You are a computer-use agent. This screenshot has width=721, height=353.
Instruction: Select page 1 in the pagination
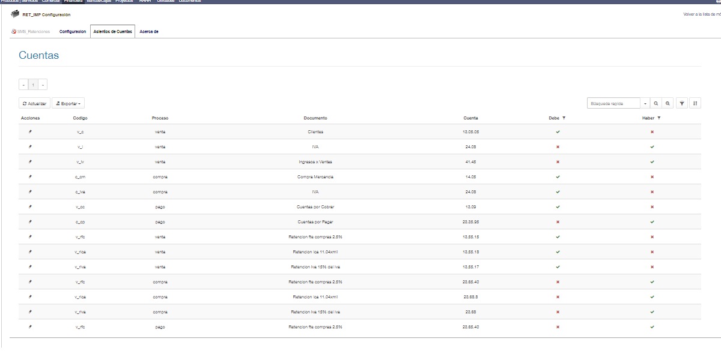(33, 85)
